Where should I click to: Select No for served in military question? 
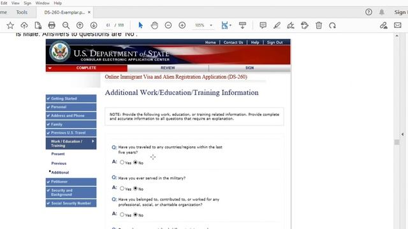click(x=135, y=188)
